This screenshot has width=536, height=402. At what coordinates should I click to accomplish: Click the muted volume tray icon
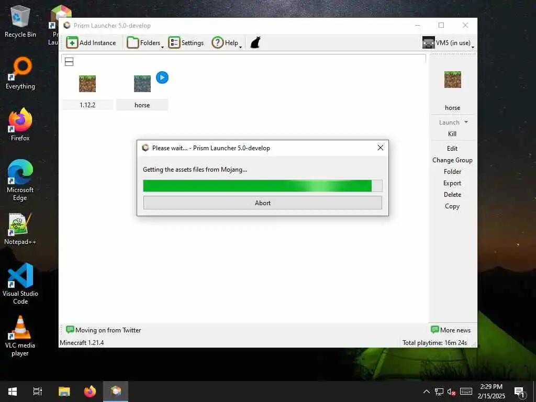pyautogui.click(x=452, y=392)
